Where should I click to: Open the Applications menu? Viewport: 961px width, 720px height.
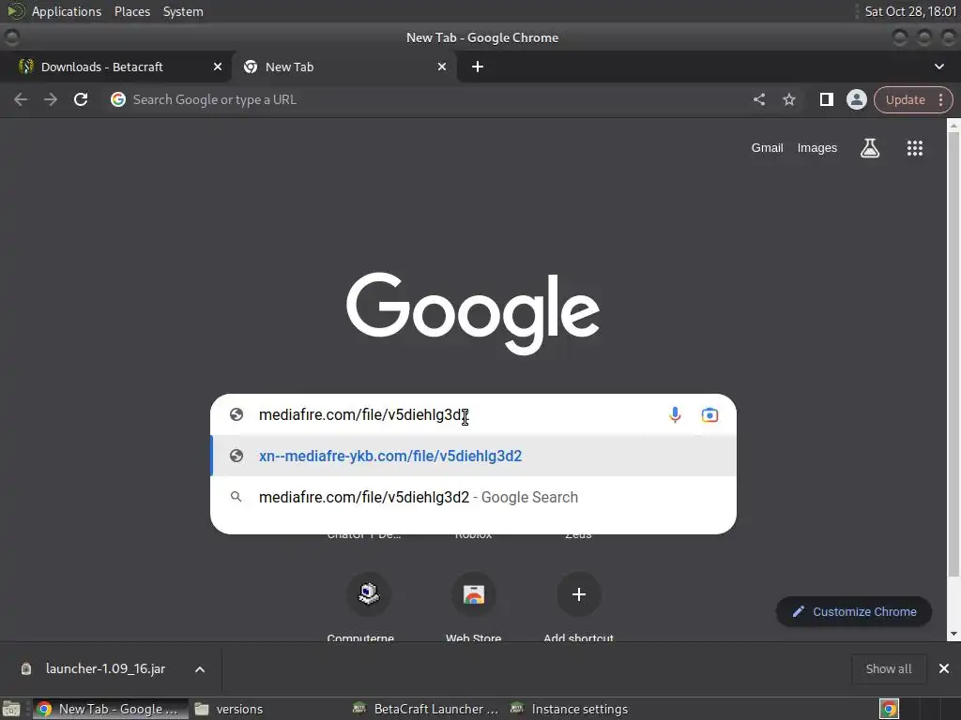click(67, 11)
